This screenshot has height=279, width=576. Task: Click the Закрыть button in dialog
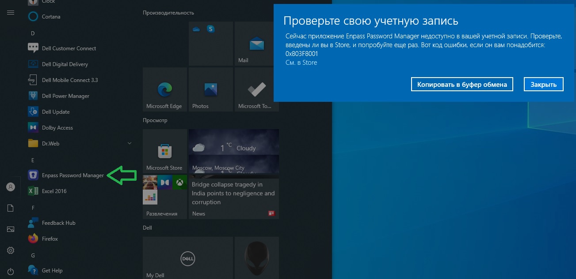(544, 84)
